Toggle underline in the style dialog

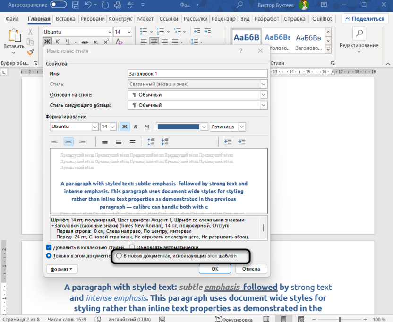(147, 127)
